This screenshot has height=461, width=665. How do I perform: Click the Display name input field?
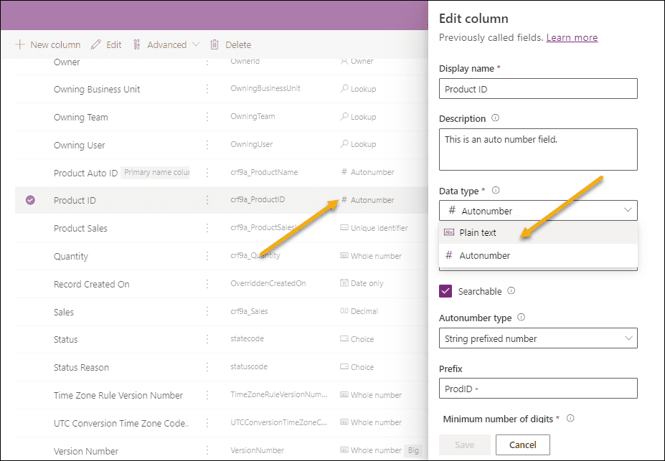[538, 89]
